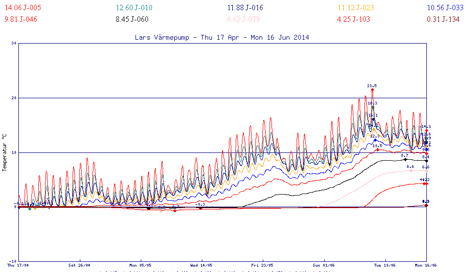Click the 10.5 data point marker
This screenshot has height=272, width=467.
(x=377, y=150)
